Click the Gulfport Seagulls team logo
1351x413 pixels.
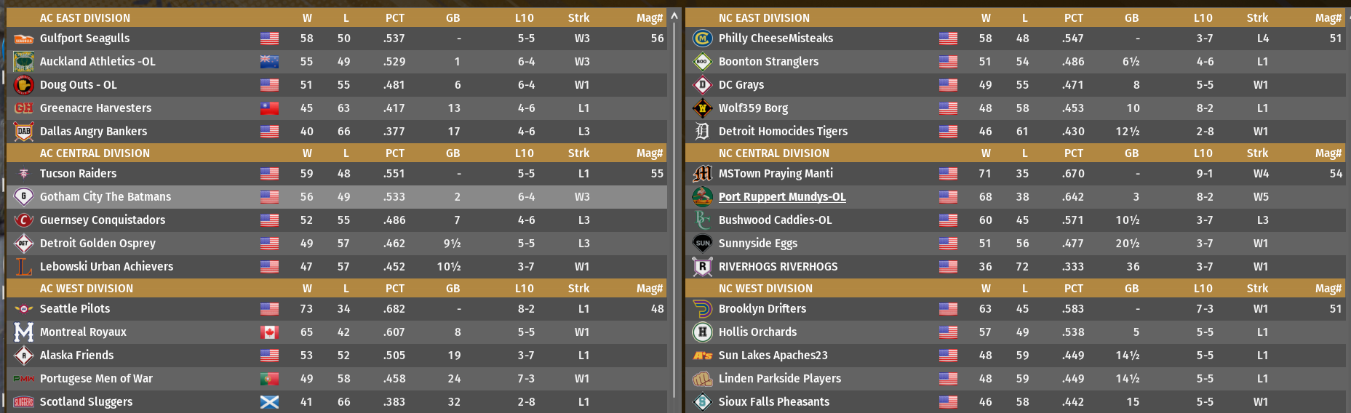[x=24, y=39]
